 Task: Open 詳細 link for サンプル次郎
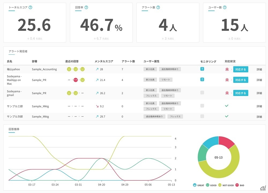pos(259,117)
